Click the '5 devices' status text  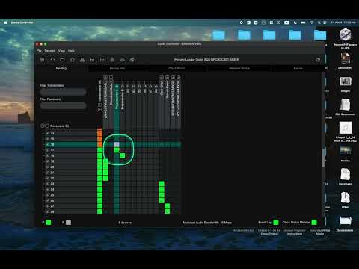pyautogui.click(x=125, y=223)
